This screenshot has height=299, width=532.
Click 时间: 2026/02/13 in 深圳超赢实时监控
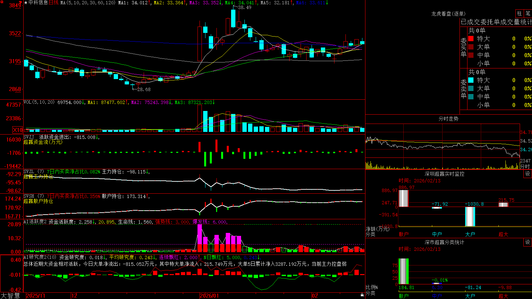coord(420,181)
